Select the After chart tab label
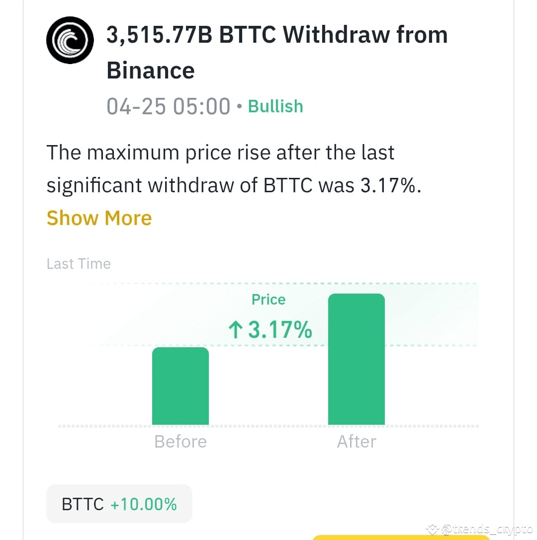 coord(357,441)
